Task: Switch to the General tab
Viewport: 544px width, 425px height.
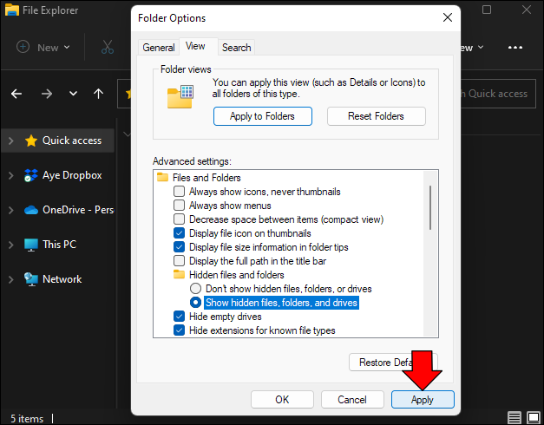Action: 159,48
